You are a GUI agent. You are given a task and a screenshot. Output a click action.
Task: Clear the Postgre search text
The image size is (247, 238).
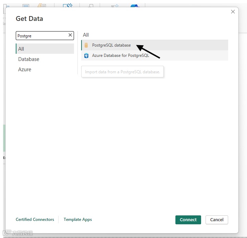70,35
